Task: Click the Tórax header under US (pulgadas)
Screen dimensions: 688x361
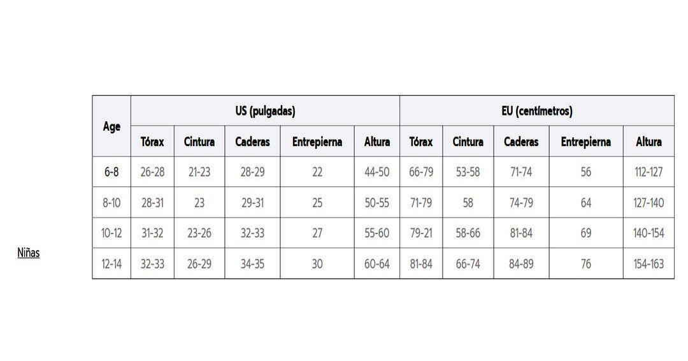Action: click(x=152, y=142)
